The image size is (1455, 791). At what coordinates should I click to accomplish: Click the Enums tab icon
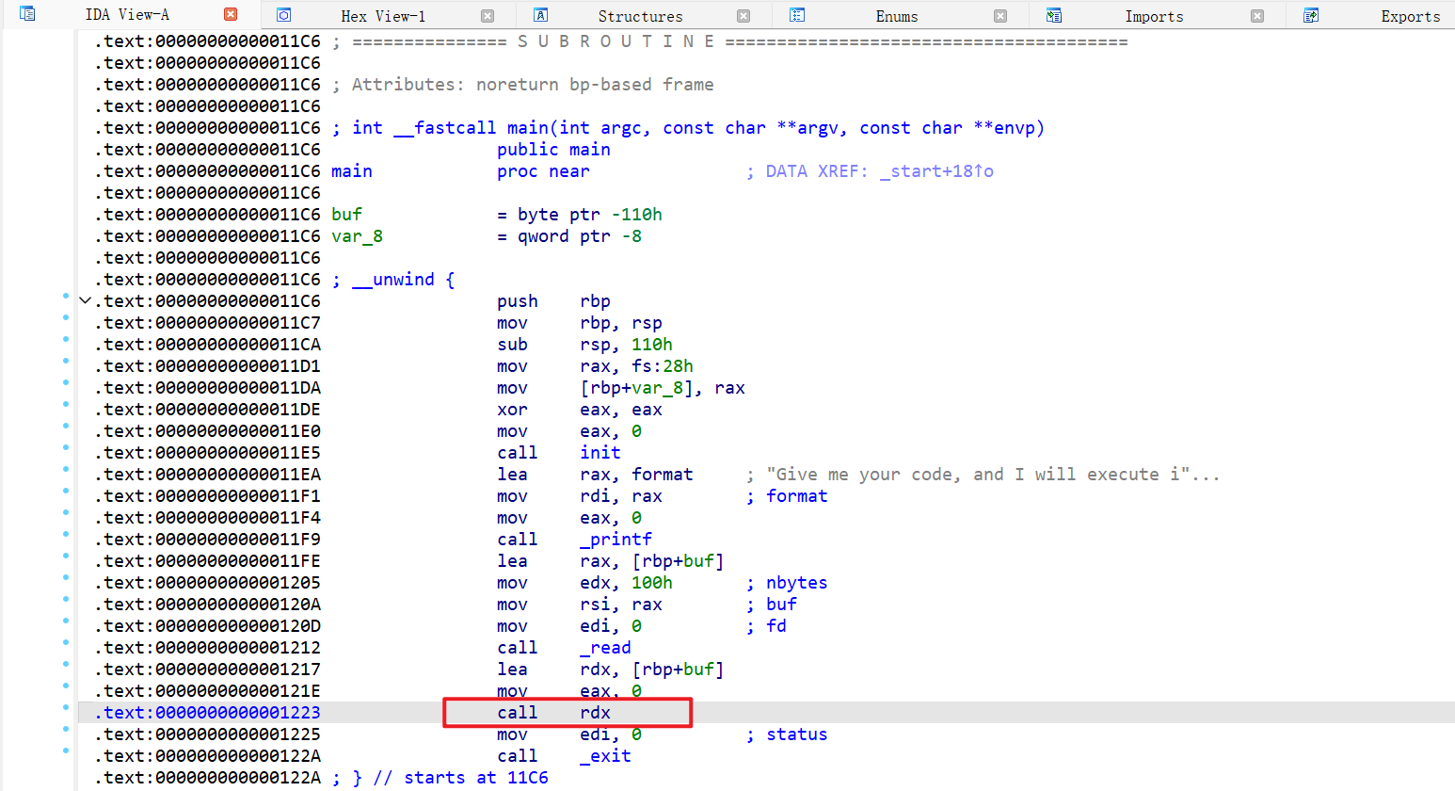point(797,15)
